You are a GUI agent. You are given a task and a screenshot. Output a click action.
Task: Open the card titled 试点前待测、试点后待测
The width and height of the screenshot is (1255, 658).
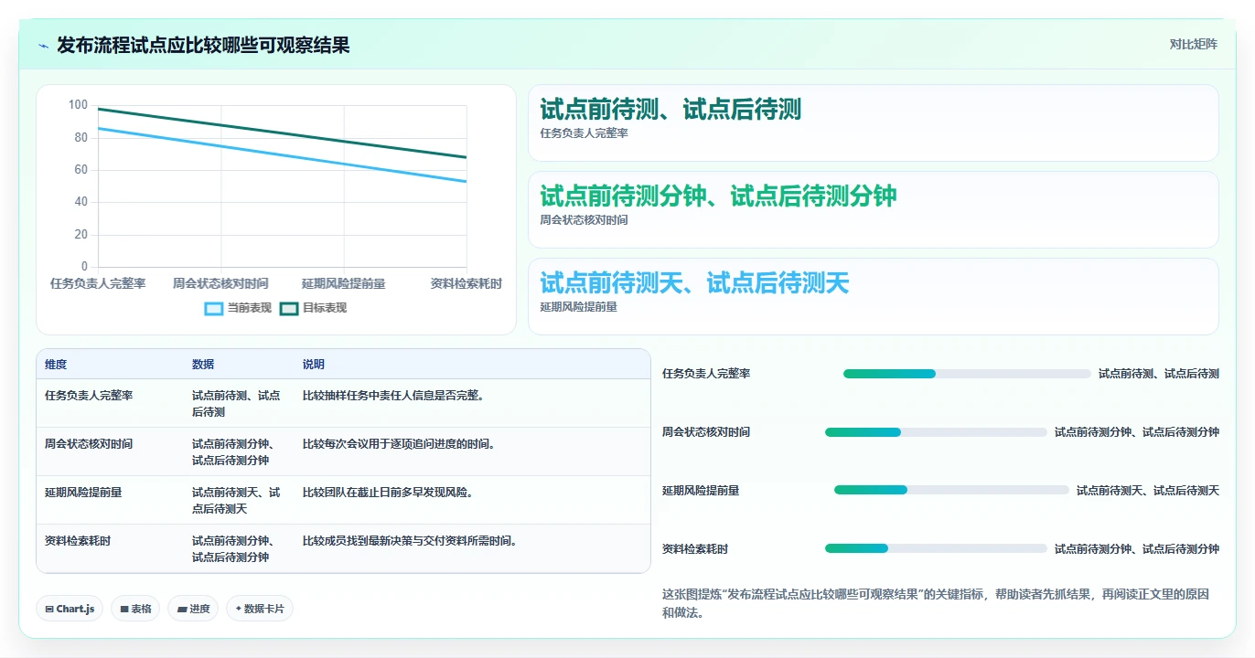tap(874, 122)
